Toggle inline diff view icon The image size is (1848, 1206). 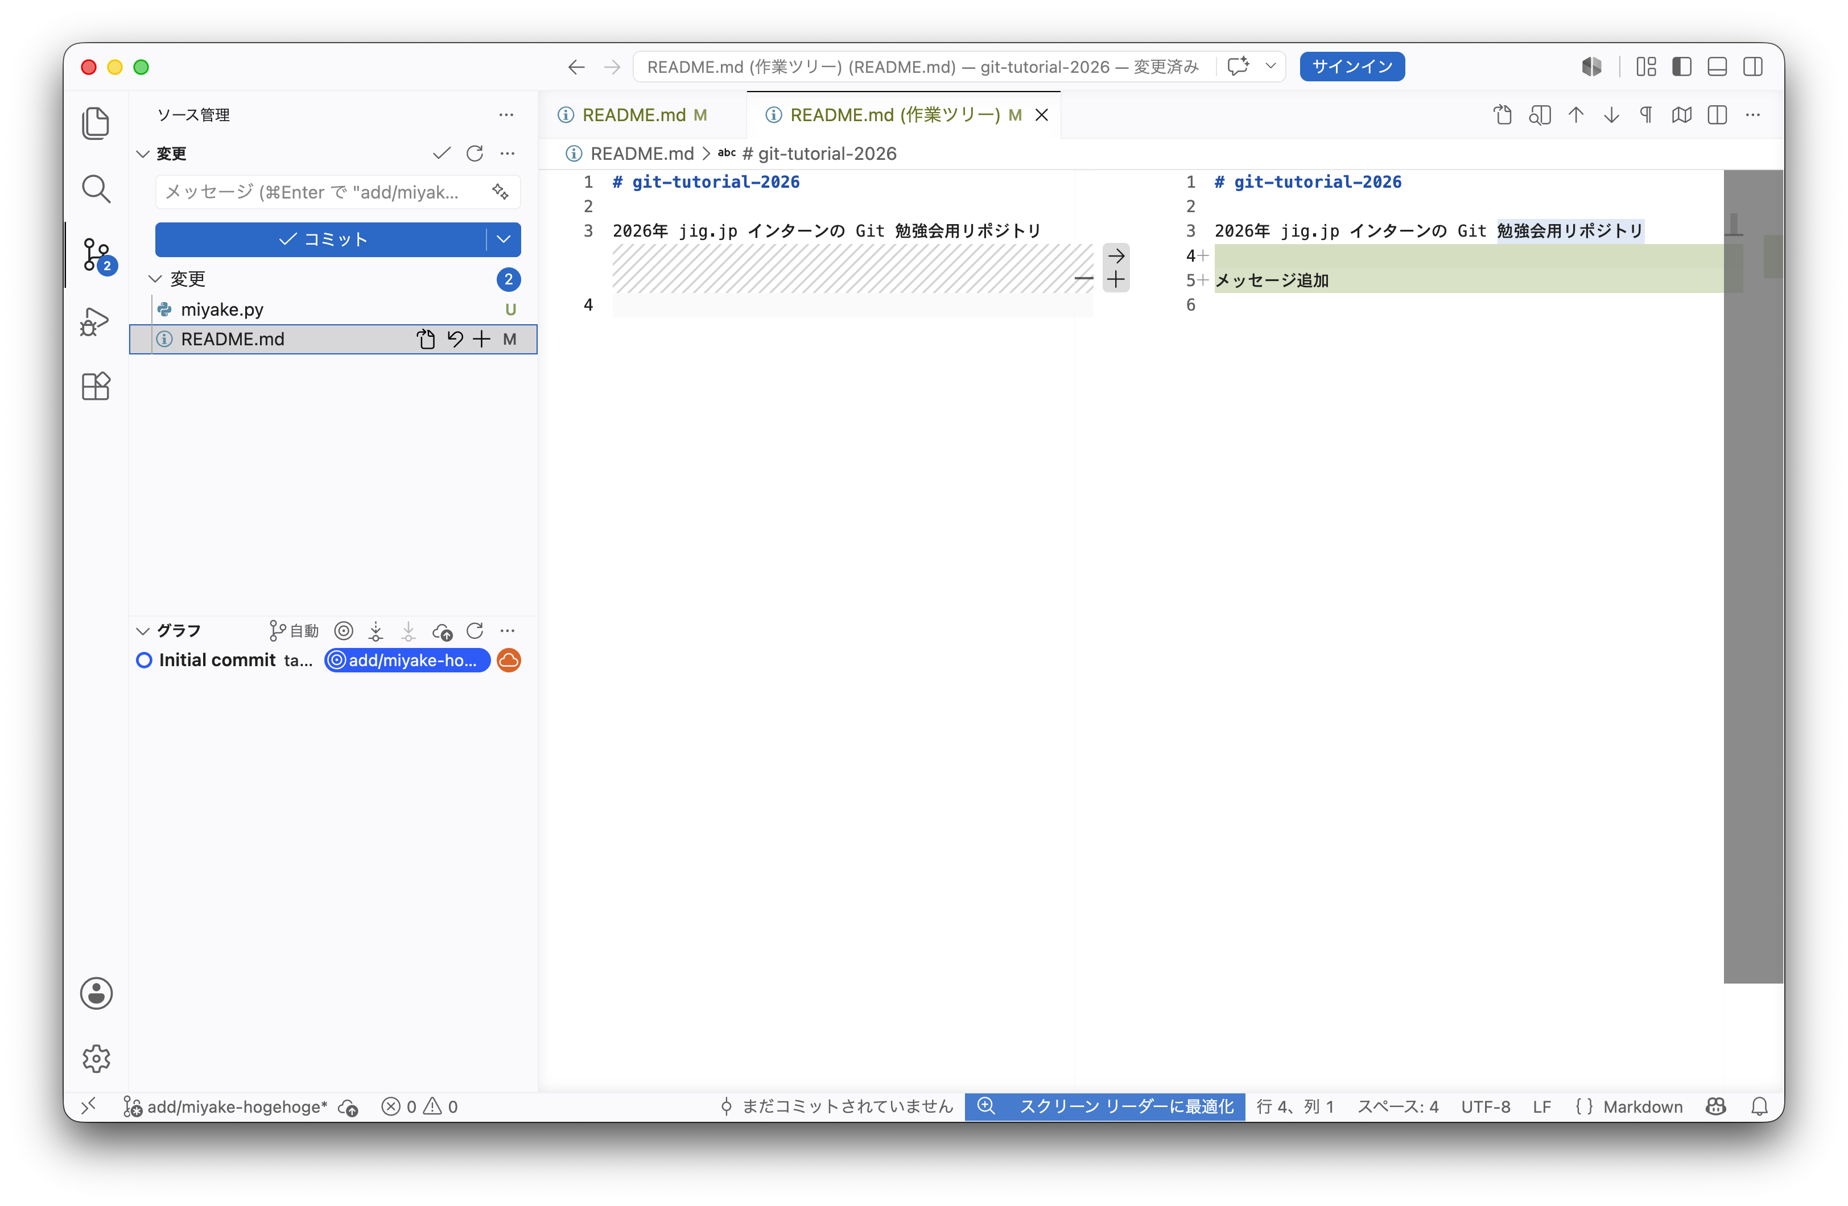tap(1718, 115)
